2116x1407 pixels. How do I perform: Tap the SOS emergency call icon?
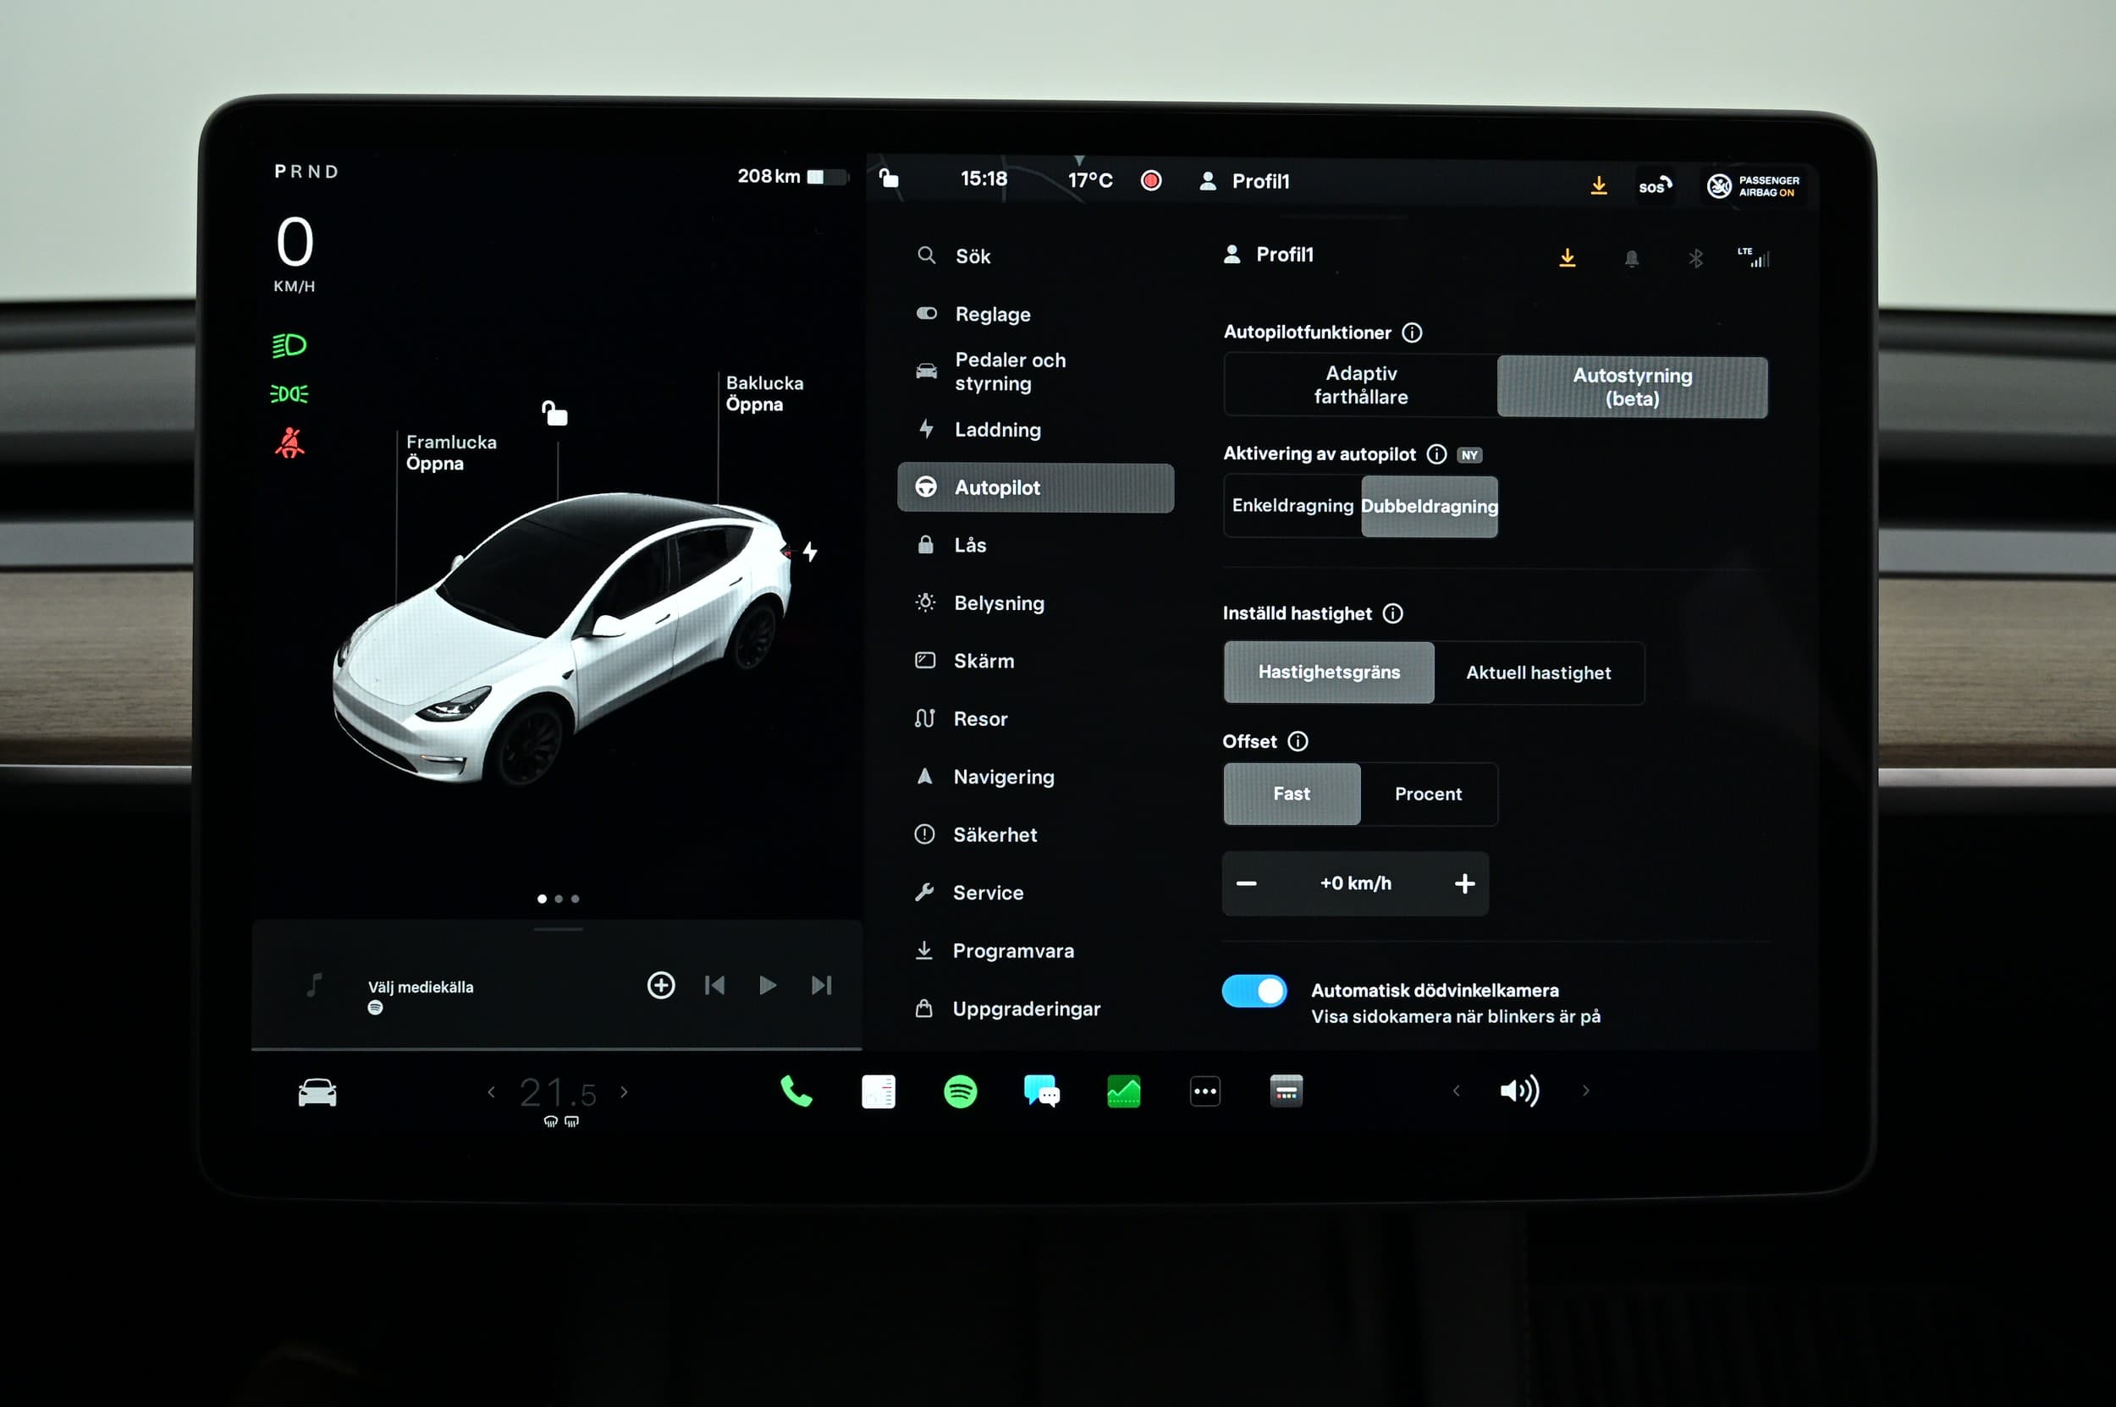point(1654,186)
